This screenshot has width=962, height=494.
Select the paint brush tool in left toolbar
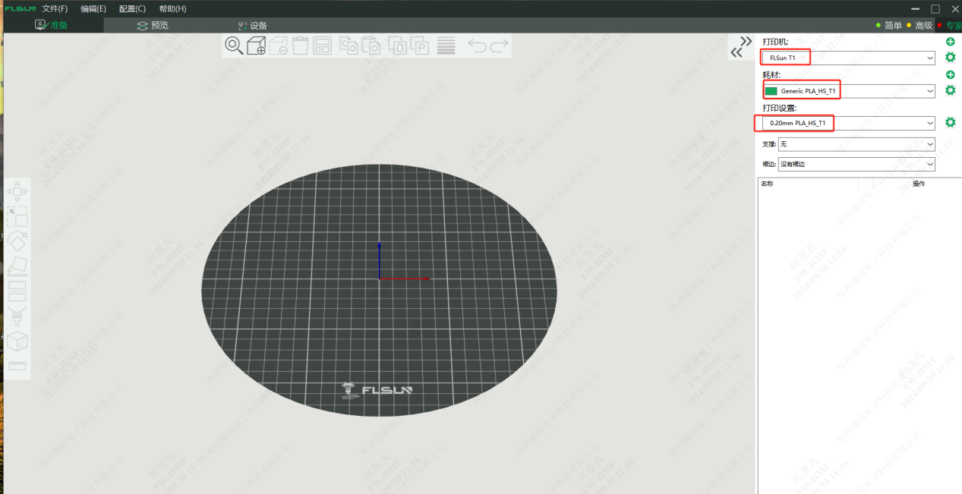click(17, 316)
